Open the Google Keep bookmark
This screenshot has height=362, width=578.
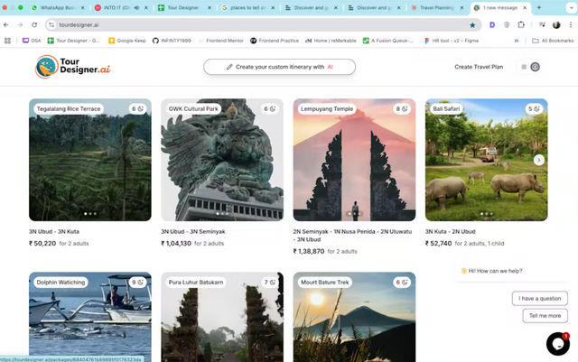pyautogui.click(x=127, y=41)
